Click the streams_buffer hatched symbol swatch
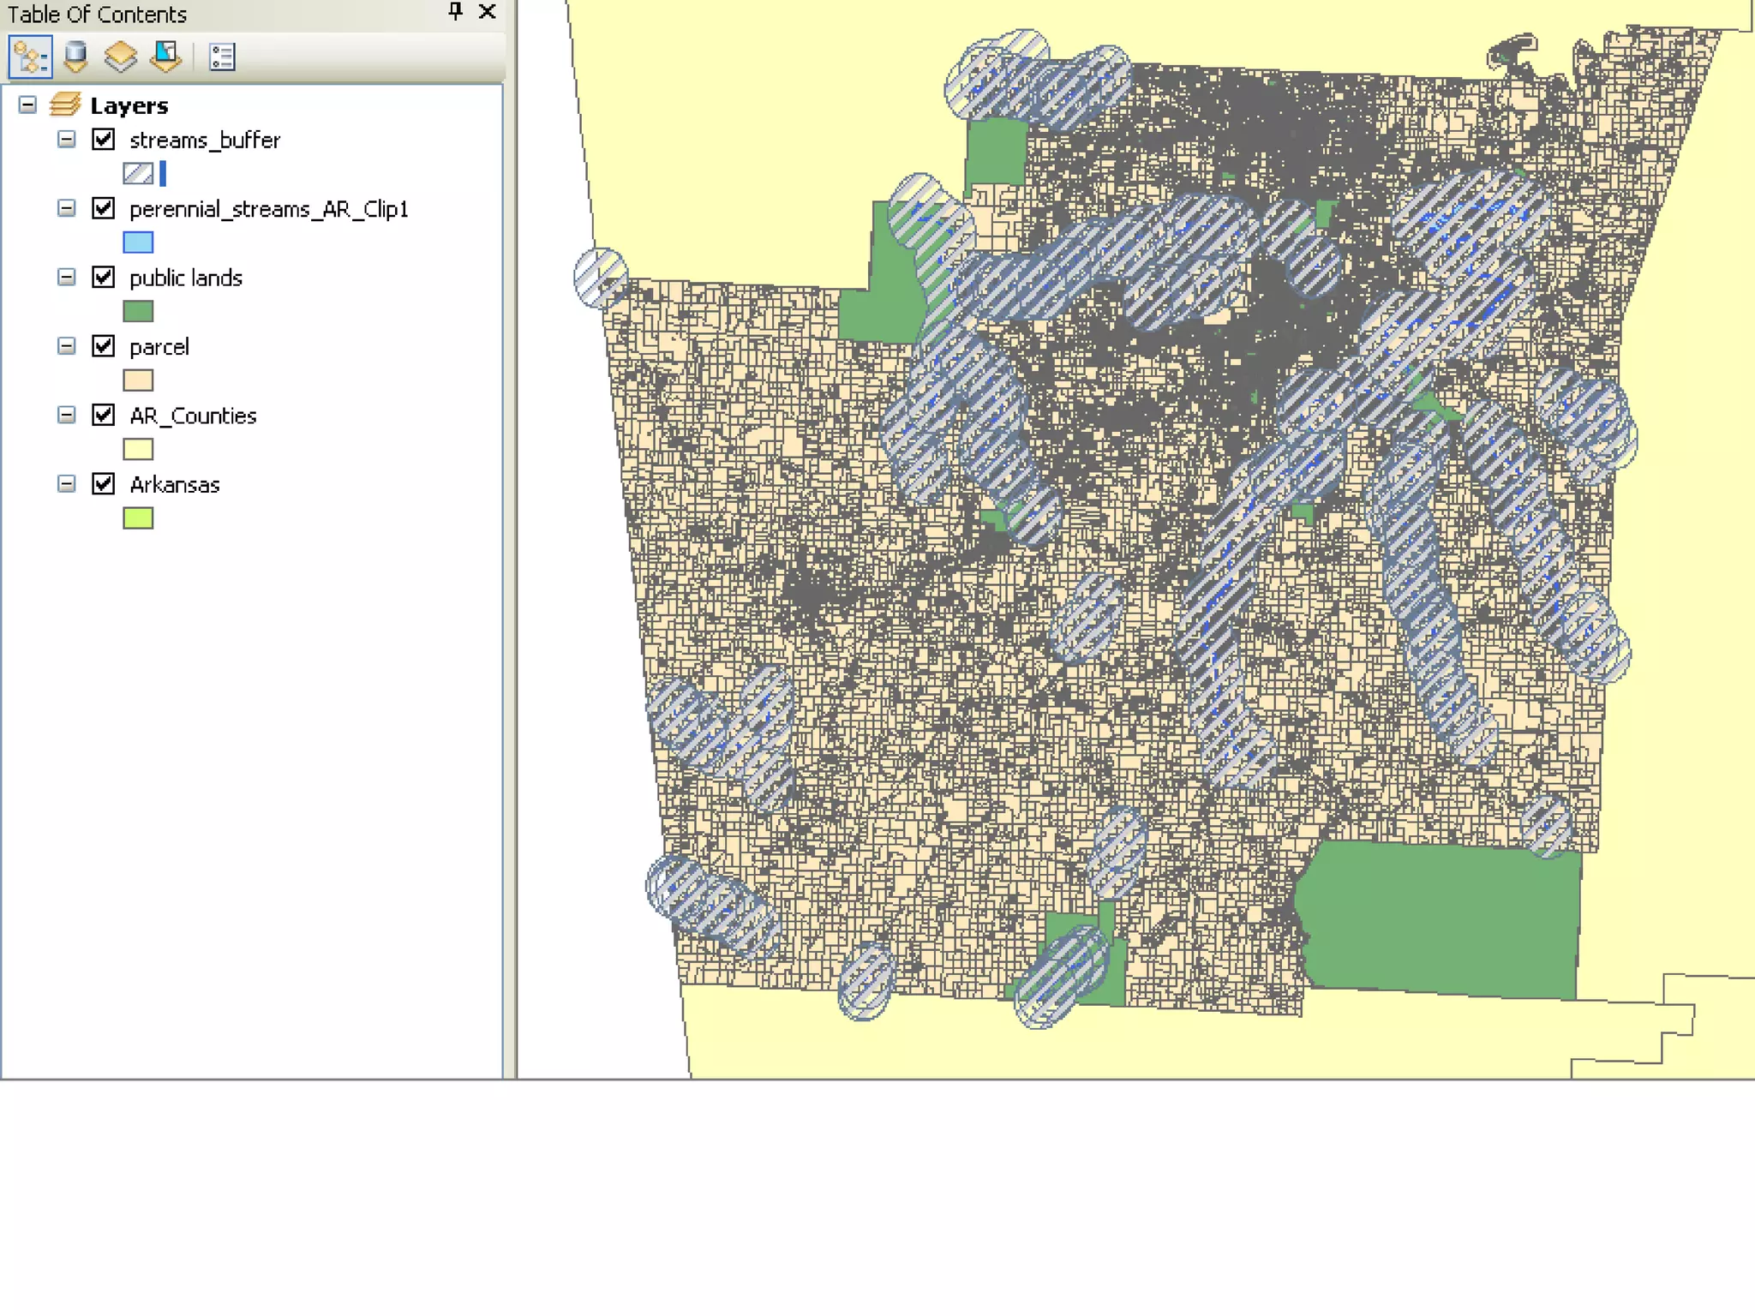Screen dimensions: 1755x1316 pyautogui.click(x=138, y=174)
